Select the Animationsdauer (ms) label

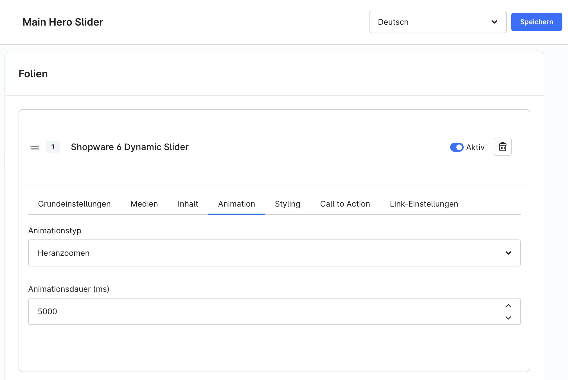69,289
